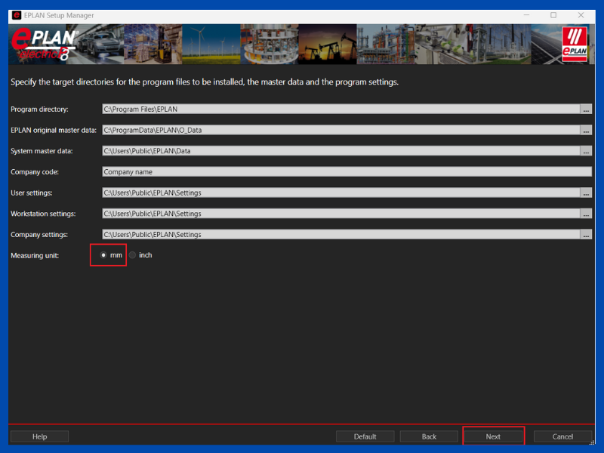Maximize the EPLAN Setup Manager window
Screen dimensions: 604x453
pyautogui.click(x=553, y=15)
